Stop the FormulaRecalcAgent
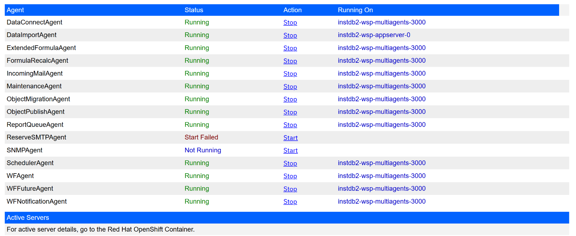The height and width of the screenshot is (236, 576). pyautogui.click(x=290, y=61)
